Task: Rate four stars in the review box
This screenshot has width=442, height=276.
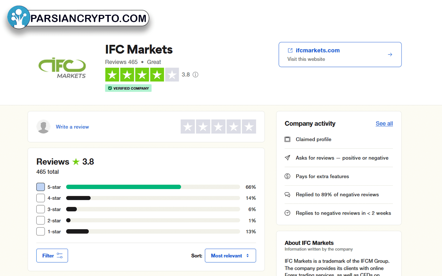Action: point(234,127)
